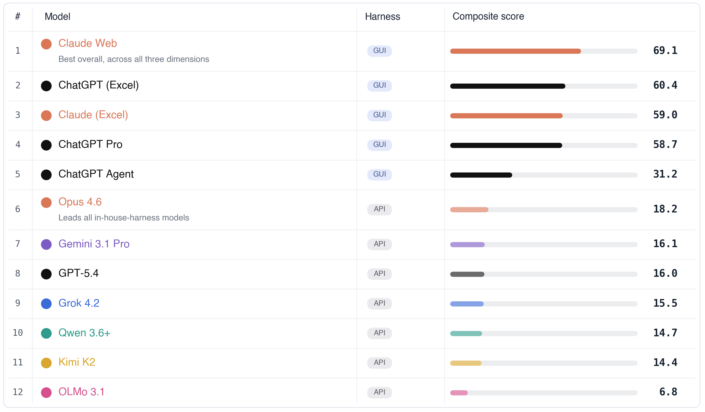Viewport: 705px width, 412px height.
Task: Click the GUI badge in the Claude Web row
Action: pyautogui.click(x=379, y=51)
